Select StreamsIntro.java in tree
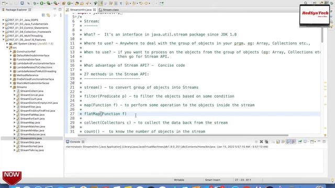This screenshot has height=188, width=335. click(31, 138)
